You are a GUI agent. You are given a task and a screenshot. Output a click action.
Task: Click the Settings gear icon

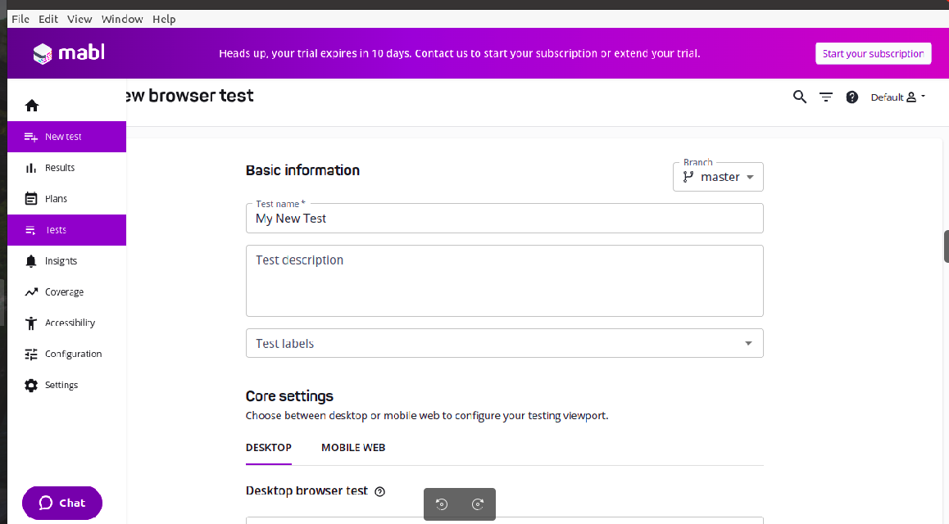click(x=31, y=385)
